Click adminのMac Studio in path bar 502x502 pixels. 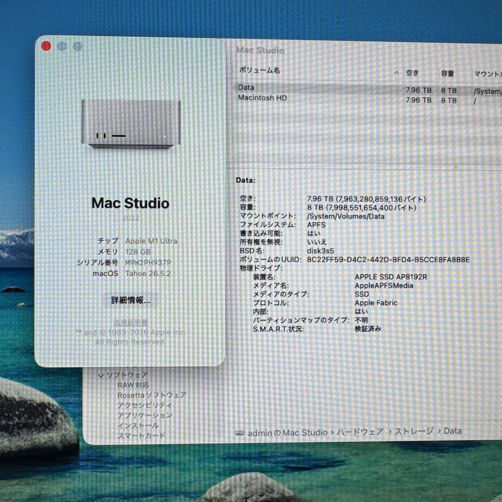click(x=288, y=433)
